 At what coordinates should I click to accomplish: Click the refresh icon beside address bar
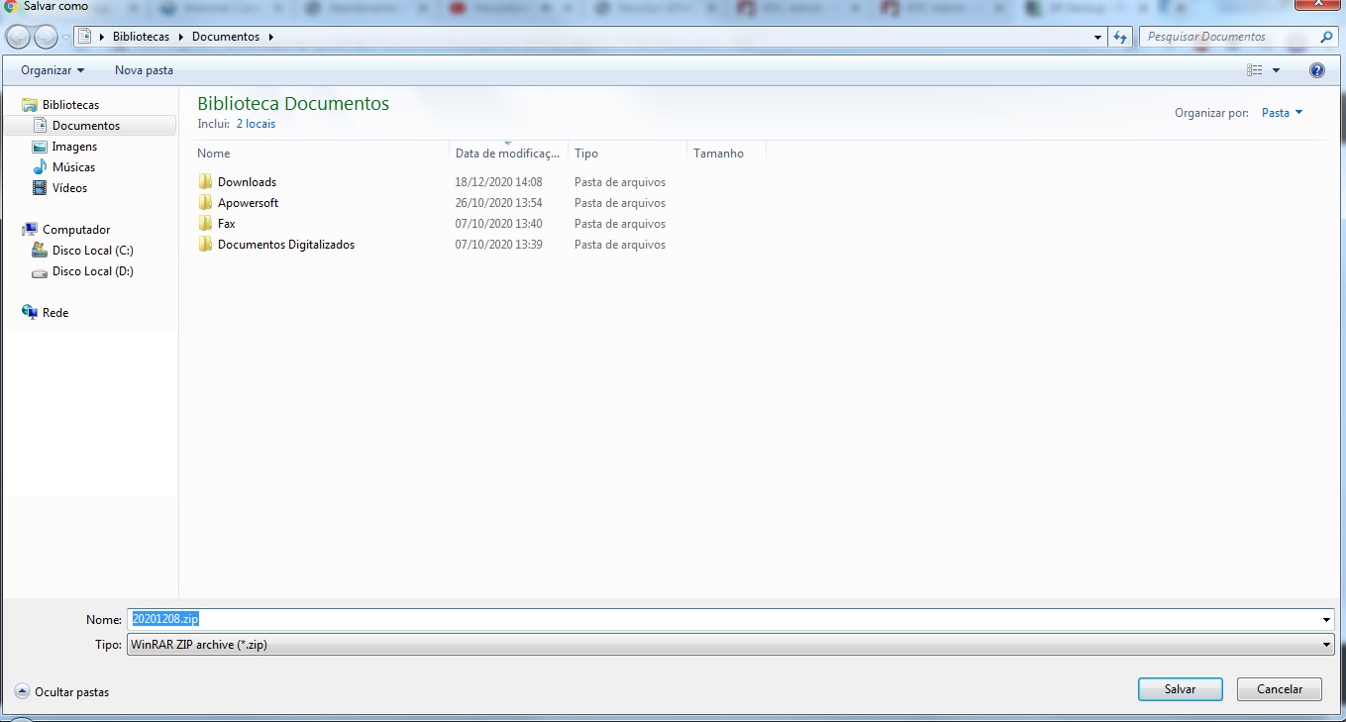tap(1120, 38)
